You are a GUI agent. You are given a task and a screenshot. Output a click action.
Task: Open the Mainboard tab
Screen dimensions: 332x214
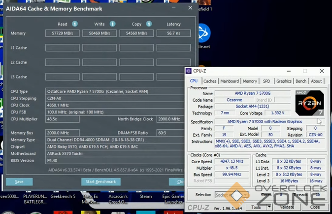click(x=230, y=81)
